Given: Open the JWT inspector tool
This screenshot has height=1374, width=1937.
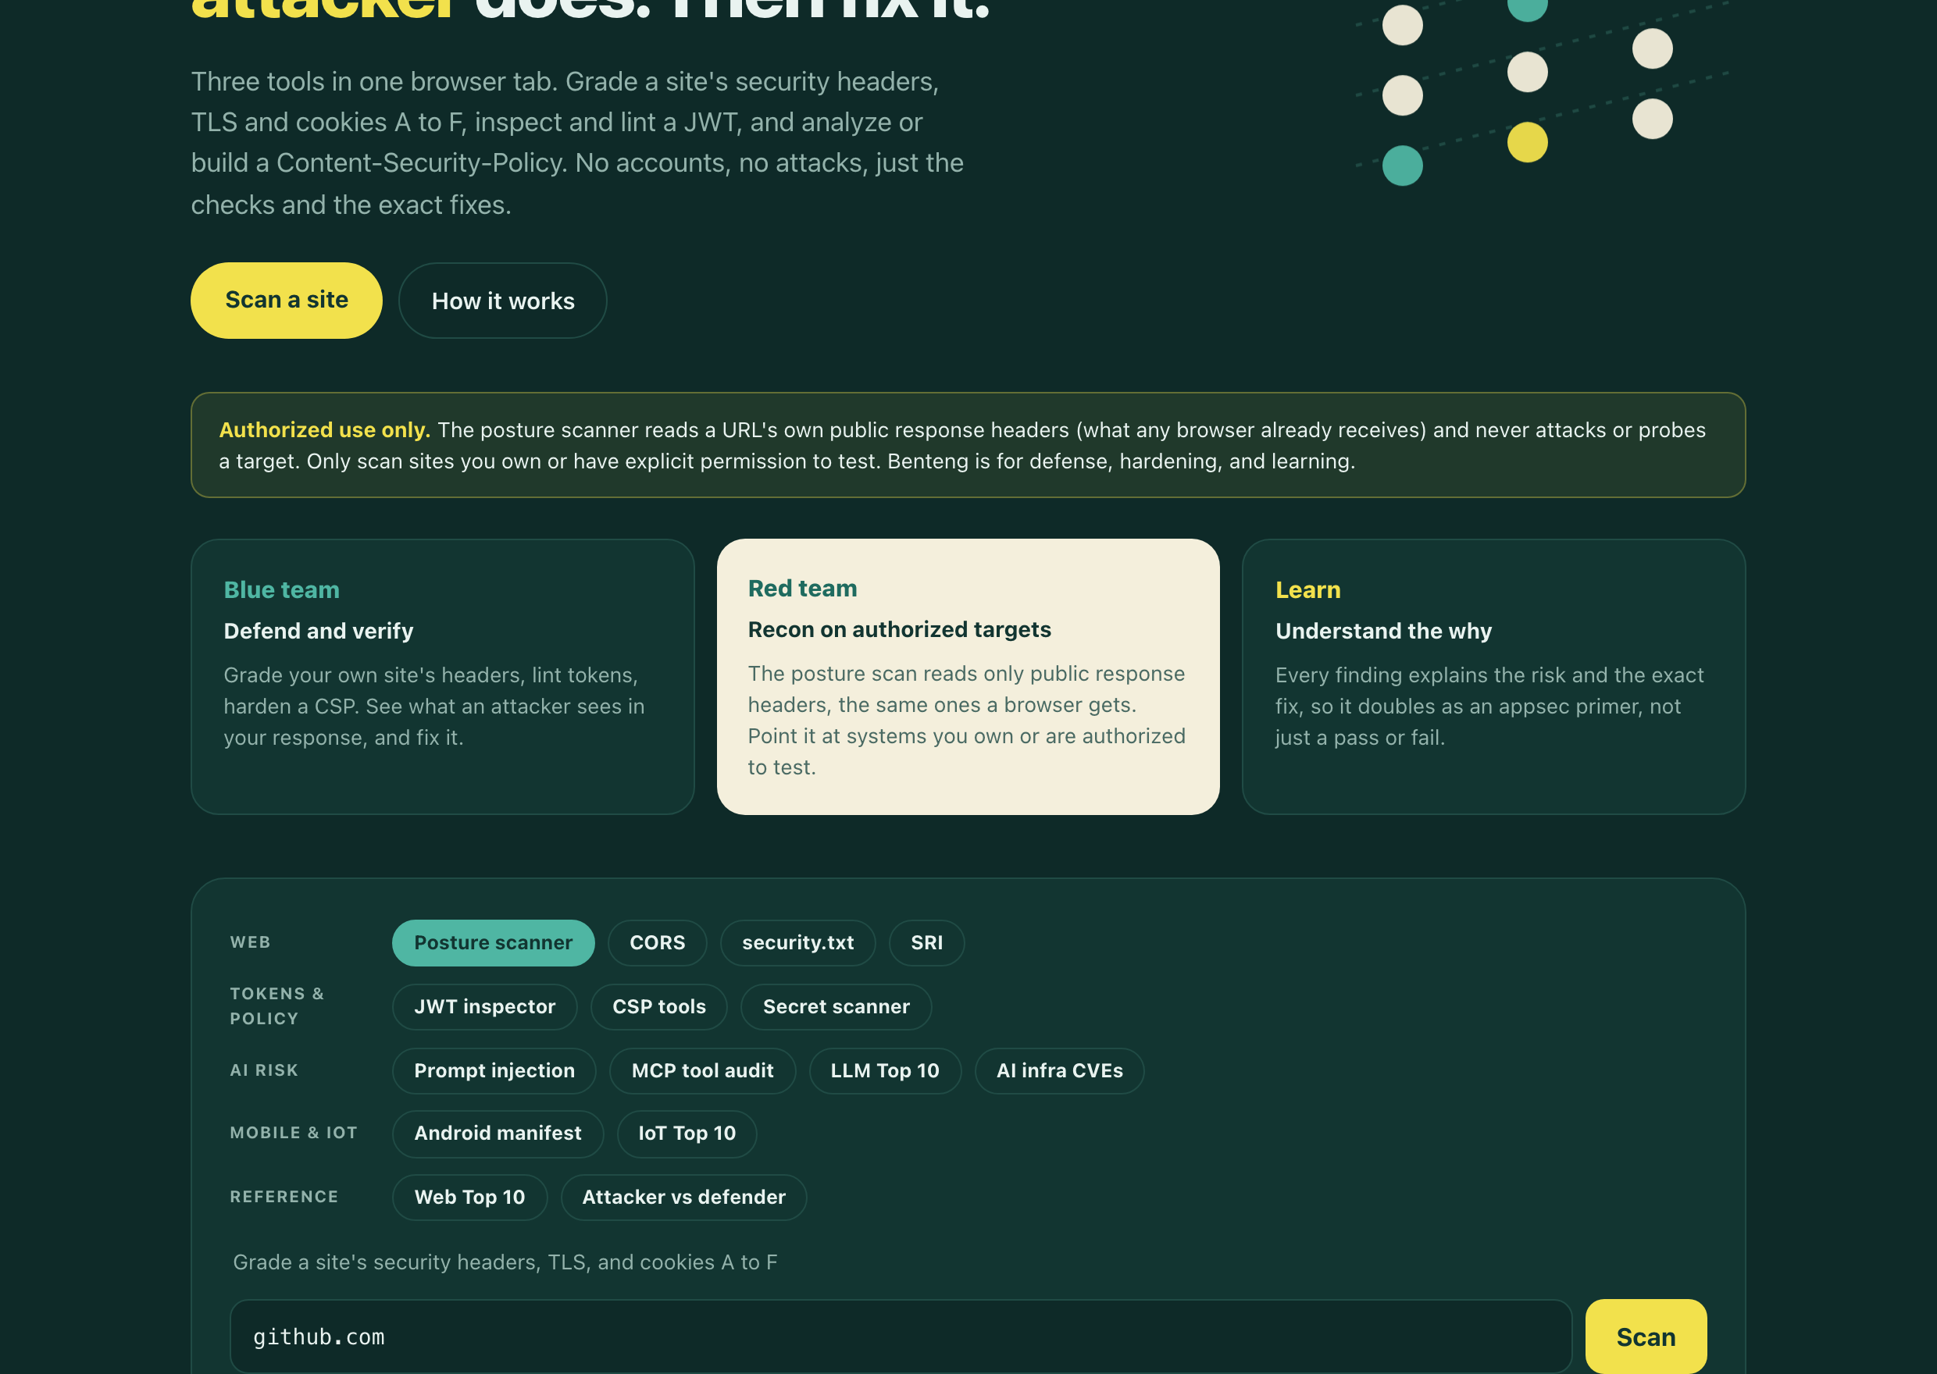Looking at the screenshot, I should [485, 1007].
